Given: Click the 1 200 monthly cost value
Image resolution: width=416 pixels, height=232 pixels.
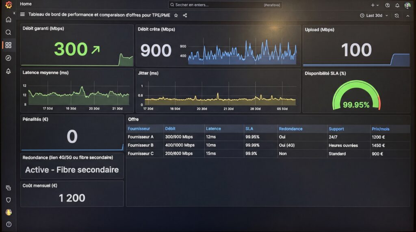Looking at the screenshot, I should point(72,198).
